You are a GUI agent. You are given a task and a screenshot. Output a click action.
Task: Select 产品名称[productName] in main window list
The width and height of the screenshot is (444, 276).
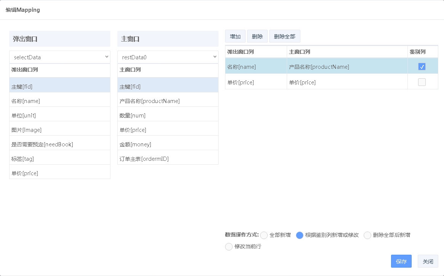tap(168, 101)
